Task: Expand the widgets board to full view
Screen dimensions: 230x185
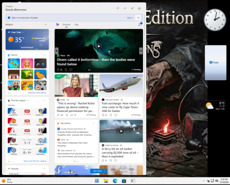Action: click(125, 8)
